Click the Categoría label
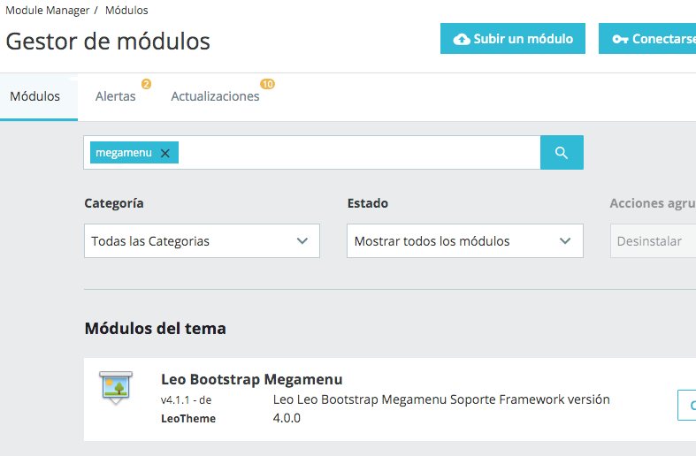 [114, 203]
